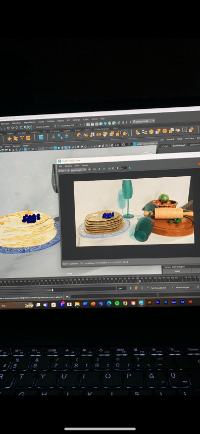Open the Render menu in Arnold RenderView

tap(85, 165)
